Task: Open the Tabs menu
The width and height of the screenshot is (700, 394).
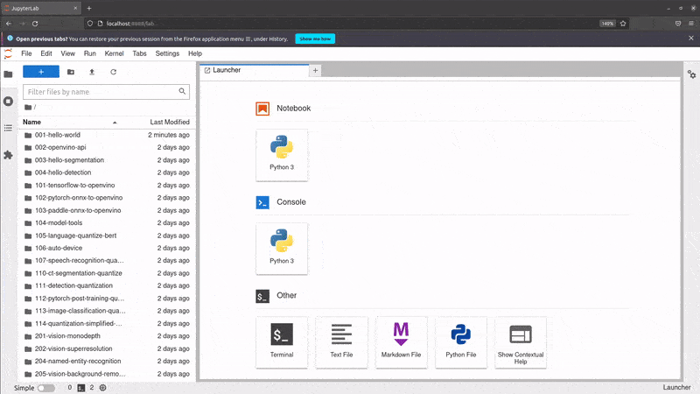Action: [x=139, y=53]
